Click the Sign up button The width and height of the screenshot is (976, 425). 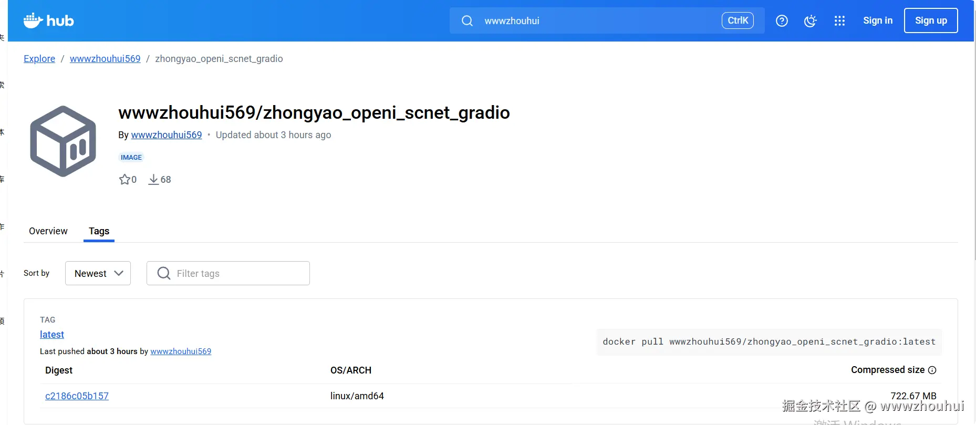pos(931,20)
